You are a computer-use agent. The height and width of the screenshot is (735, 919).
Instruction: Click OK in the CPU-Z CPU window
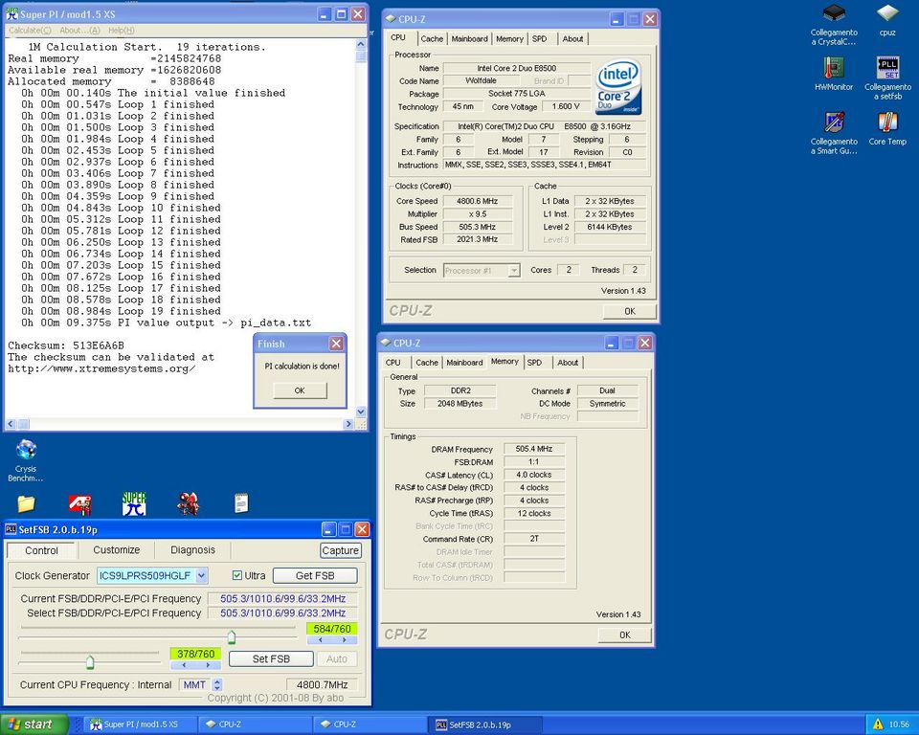[x=630, y=311]
